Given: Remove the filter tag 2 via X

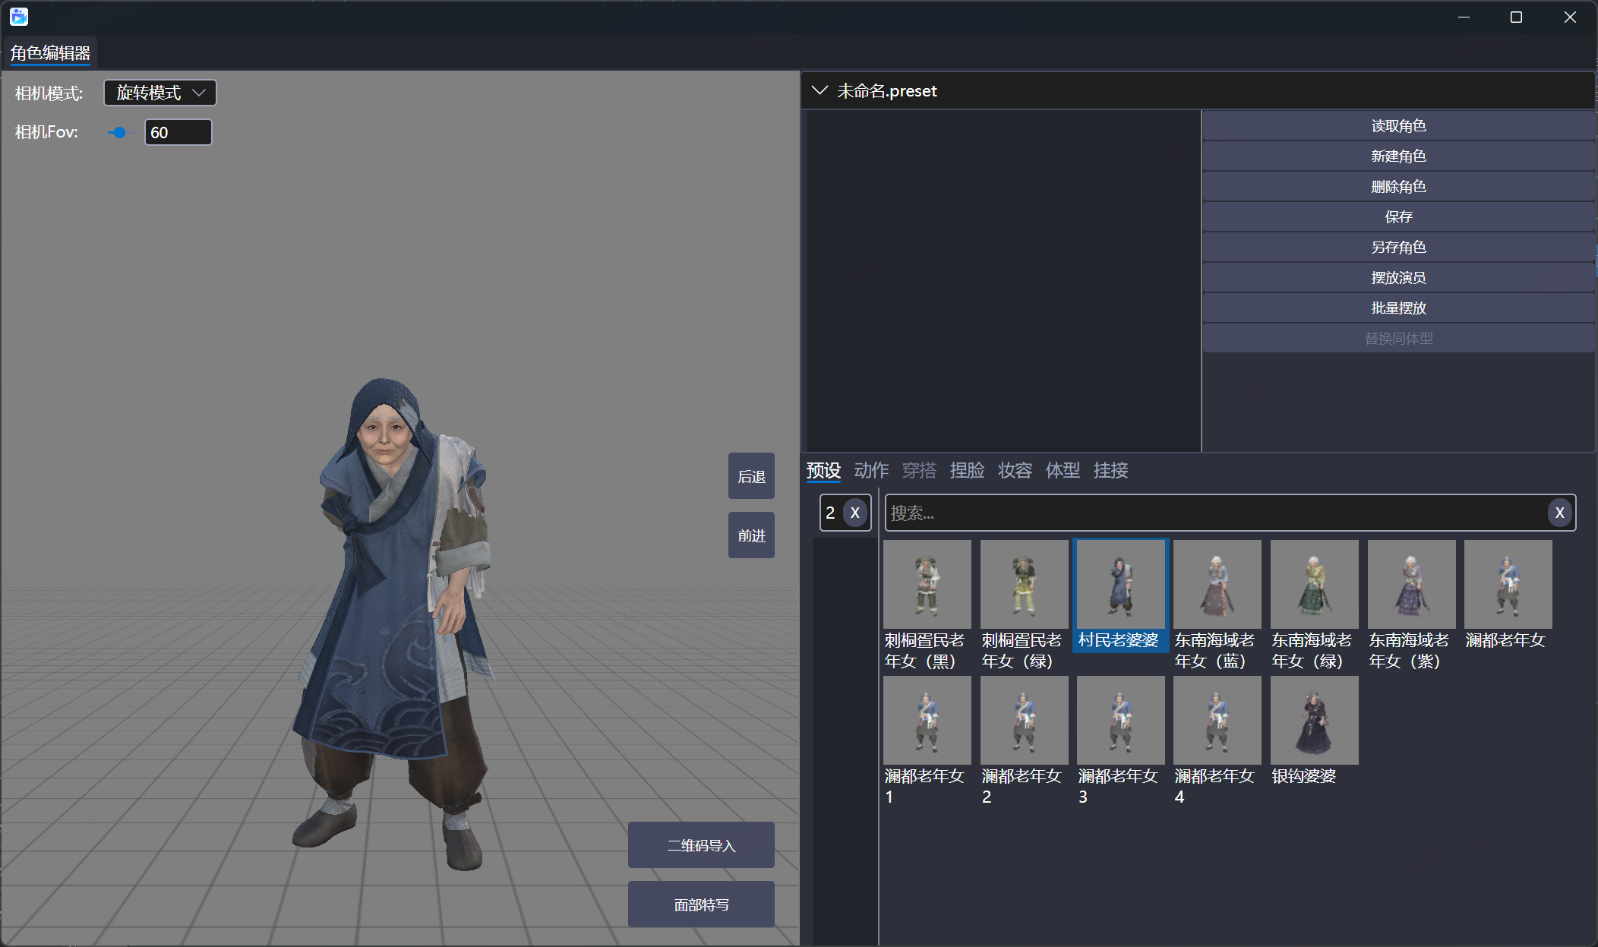Looking at the screenshot, I should point(855,513).
